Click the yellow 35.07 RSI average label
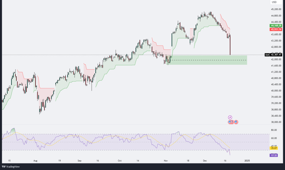This screenshot has height=170, width=285. [274, 148]
